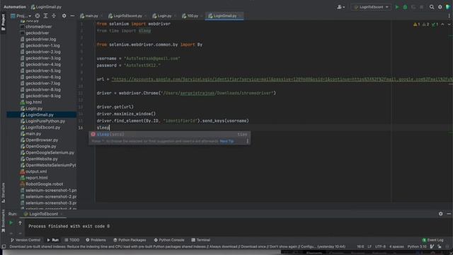Click the 4 spaces indent setting
The image size is (453, 255).
pos(396,247)
